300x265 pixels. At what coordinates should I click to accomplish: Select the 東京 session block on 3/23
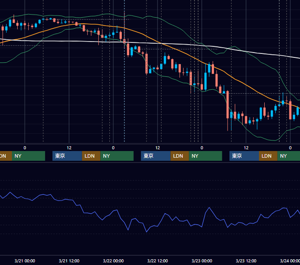(244, 156)
